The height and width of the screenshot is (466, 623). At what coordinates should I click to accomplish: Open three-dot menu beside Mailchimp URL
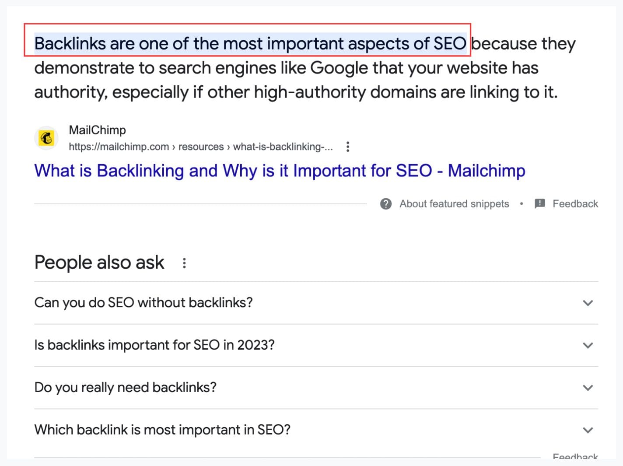tap(347, 147)
